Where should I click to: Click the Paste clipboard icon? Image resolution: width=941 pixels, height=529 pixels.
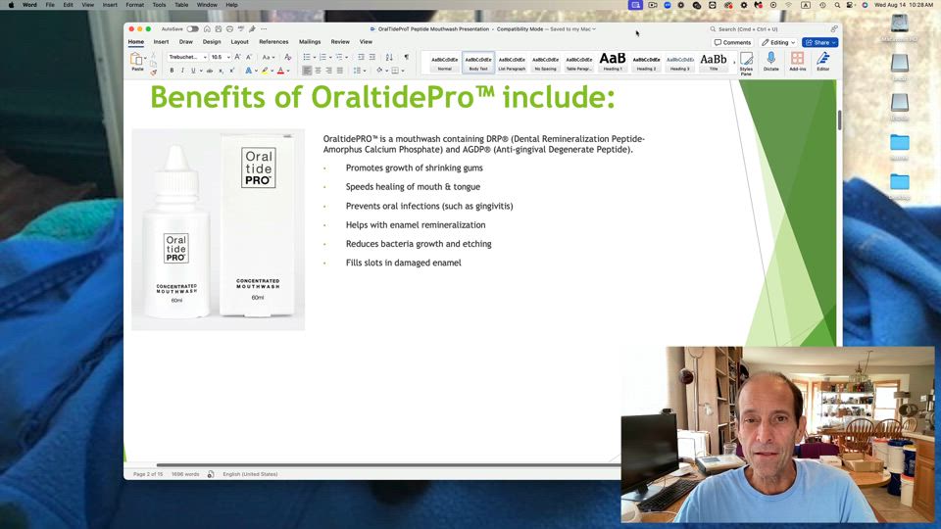pyautogui.click(x=137, y=61)
